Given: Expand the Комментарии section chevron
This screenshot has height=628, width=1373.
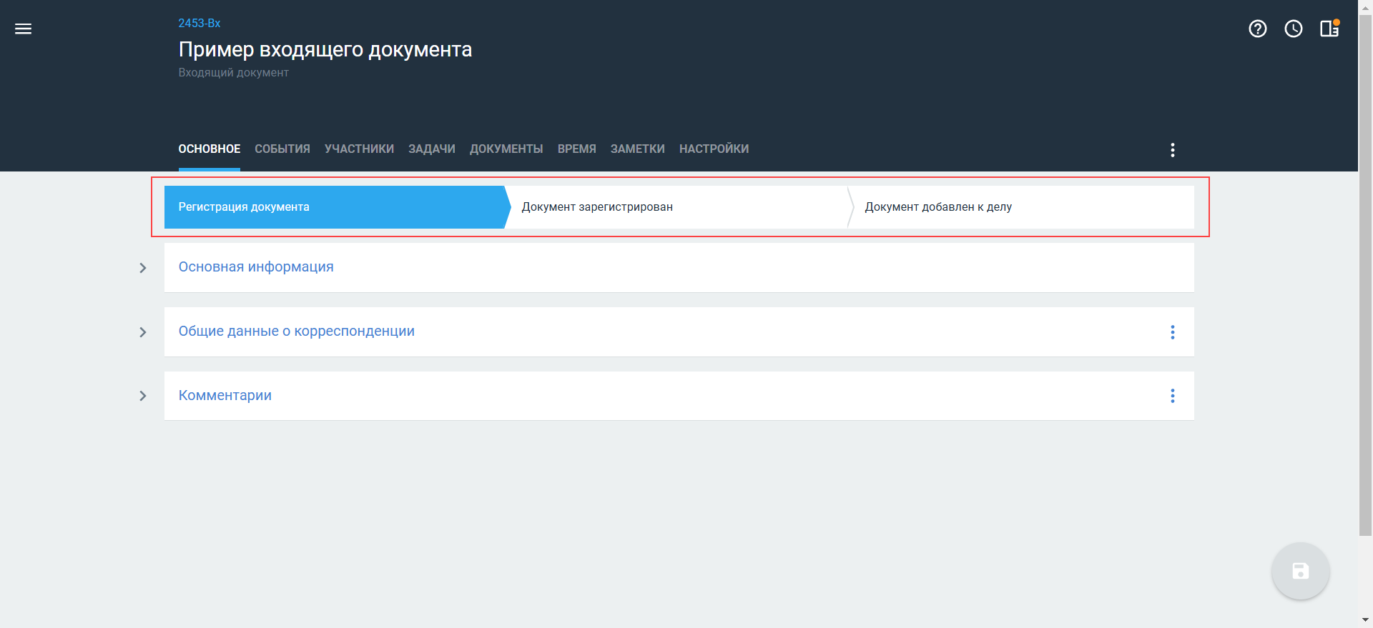Looking at the screenshot, I should [143, 396].
